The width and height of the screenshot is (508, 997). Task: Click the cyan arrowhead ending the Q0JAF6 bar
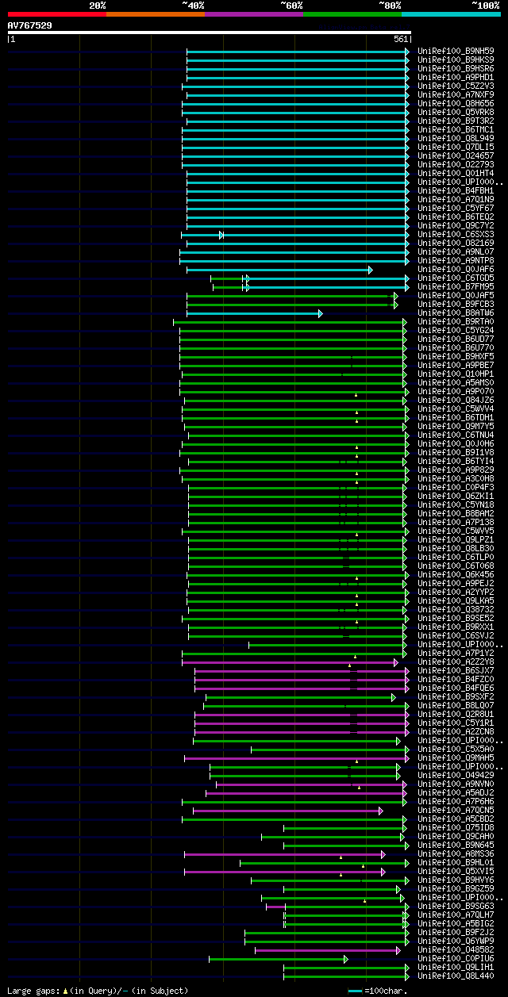[x=370, y=270]
